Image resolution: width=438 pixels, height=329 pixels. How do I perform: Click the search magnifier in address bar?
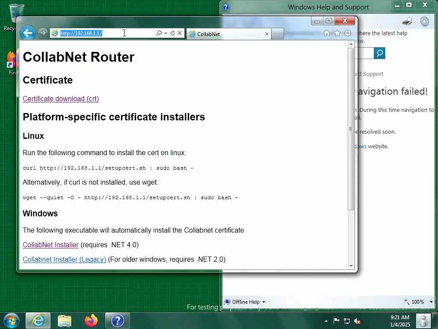point(159,33)
